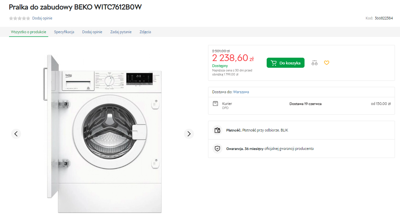Click the compare products scale icon
Image resolution: width=400 pixels, height=219 pixels.
314,63
